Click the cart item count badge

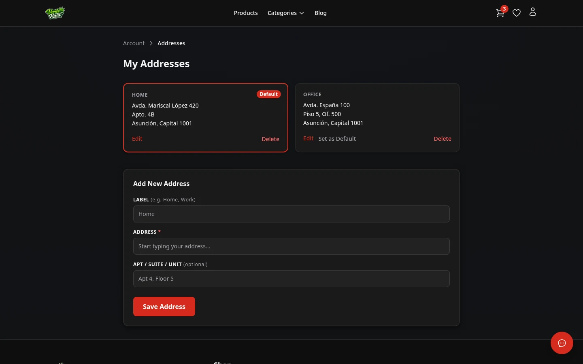[x=504, y=8]
